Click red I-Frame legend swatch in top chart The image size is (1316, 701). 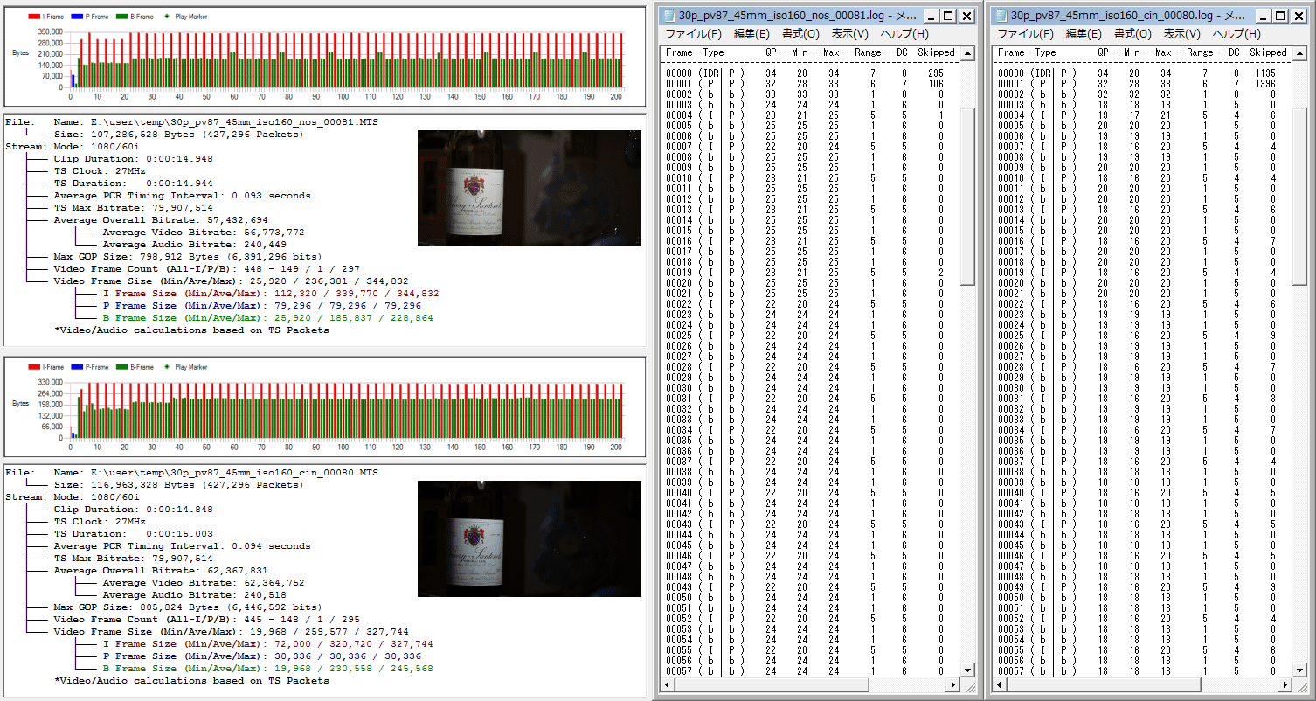34,17
